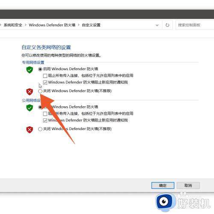This screenshot has width=214, height=214.
Task: Click the 专用网络设置 section label
Action: pyautogui.click(x=33, y=62)
